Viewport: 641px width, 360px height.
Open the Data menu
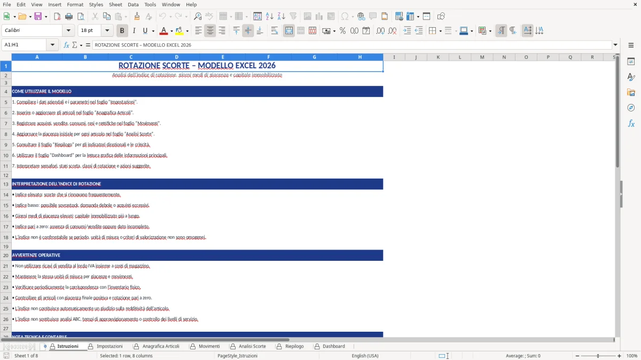[x=133, y=4]
